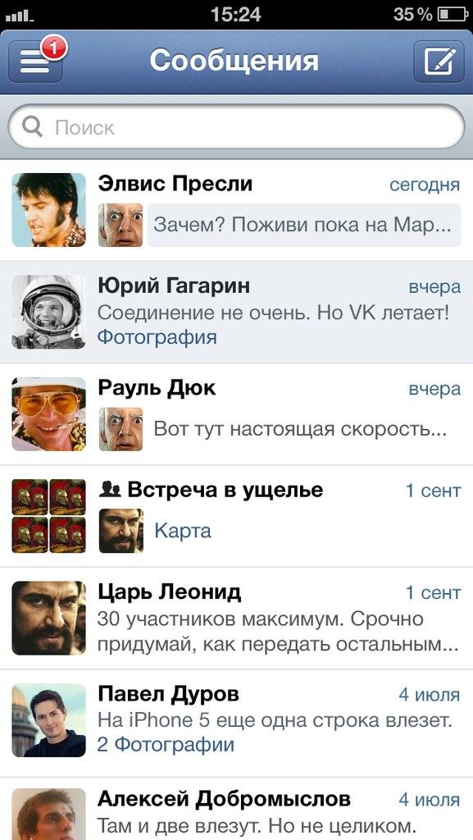This screenshot has height=840, width=473.
Task: Tap Юрий Гагарин astronaut avatar
Action: pyautogui.click(x=48, y=312)
